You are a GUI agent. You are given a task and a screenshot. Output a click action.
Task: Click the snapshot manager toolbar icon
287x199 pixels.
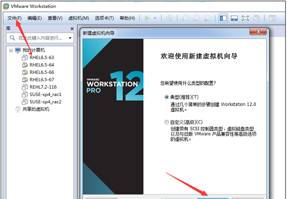[208, 18]
